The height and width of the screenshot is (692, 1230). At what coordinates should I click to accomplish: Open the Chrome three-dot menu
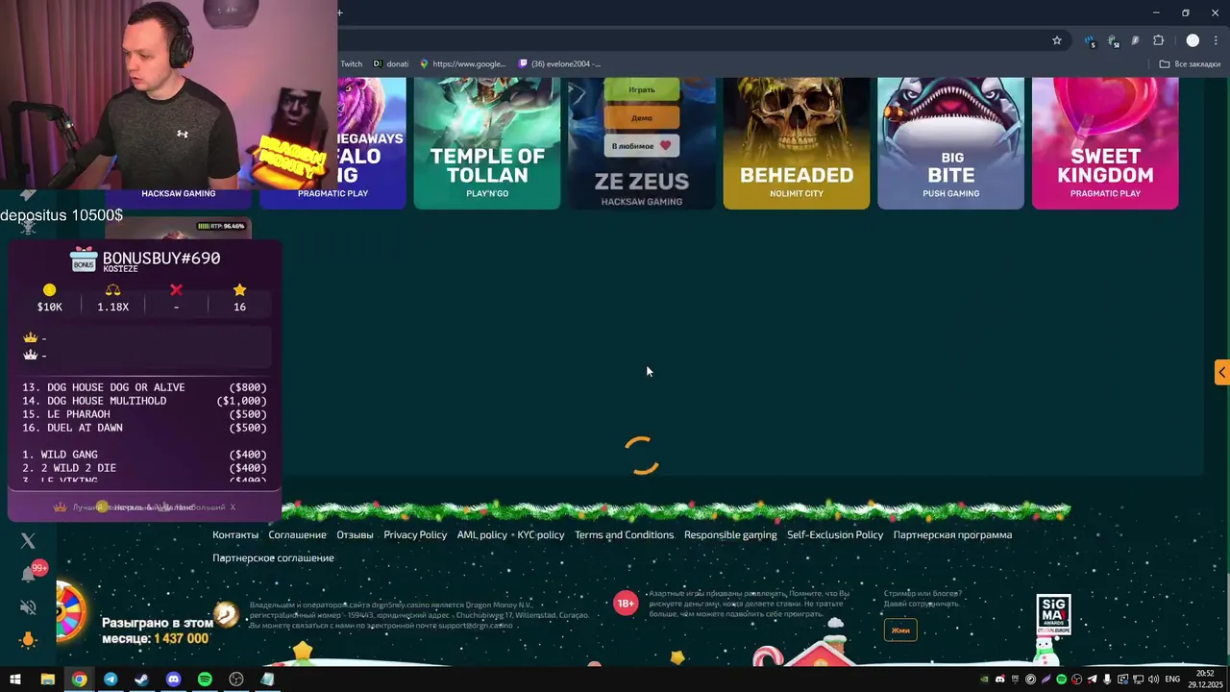(1217, 40)
